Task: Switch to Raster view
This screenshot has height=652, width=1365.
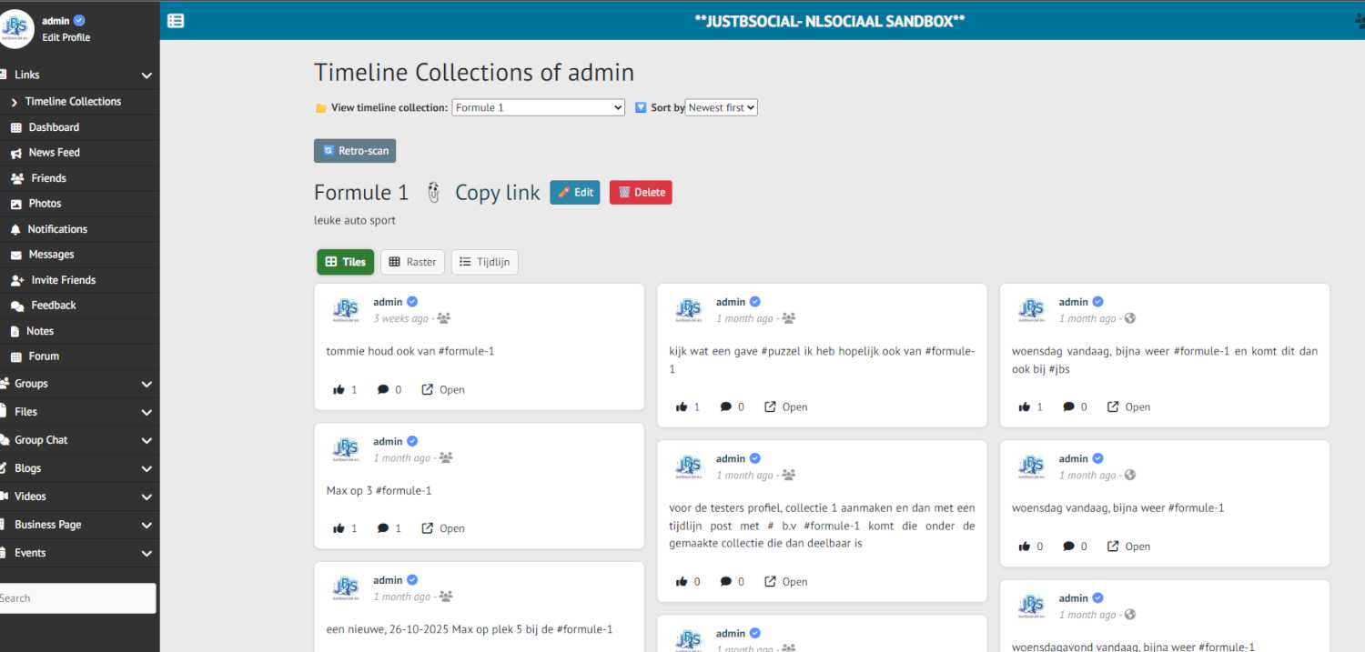Action: click(x=412, y=262)
